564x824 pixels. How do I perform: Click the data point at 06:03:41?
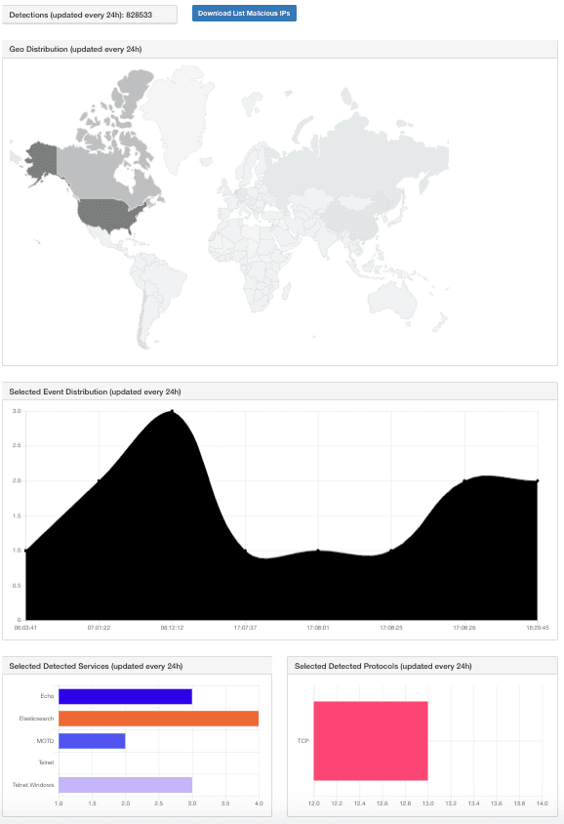point(25,551)
